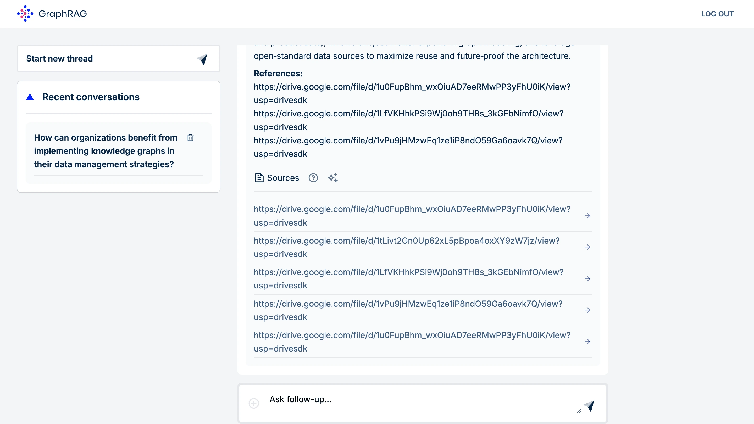Viewport: 754px width, 424px height.
Task: Open arrow for the 1tLivt2Gn0Up62 source
Action: pyautogui.click(x=587, y=247)
